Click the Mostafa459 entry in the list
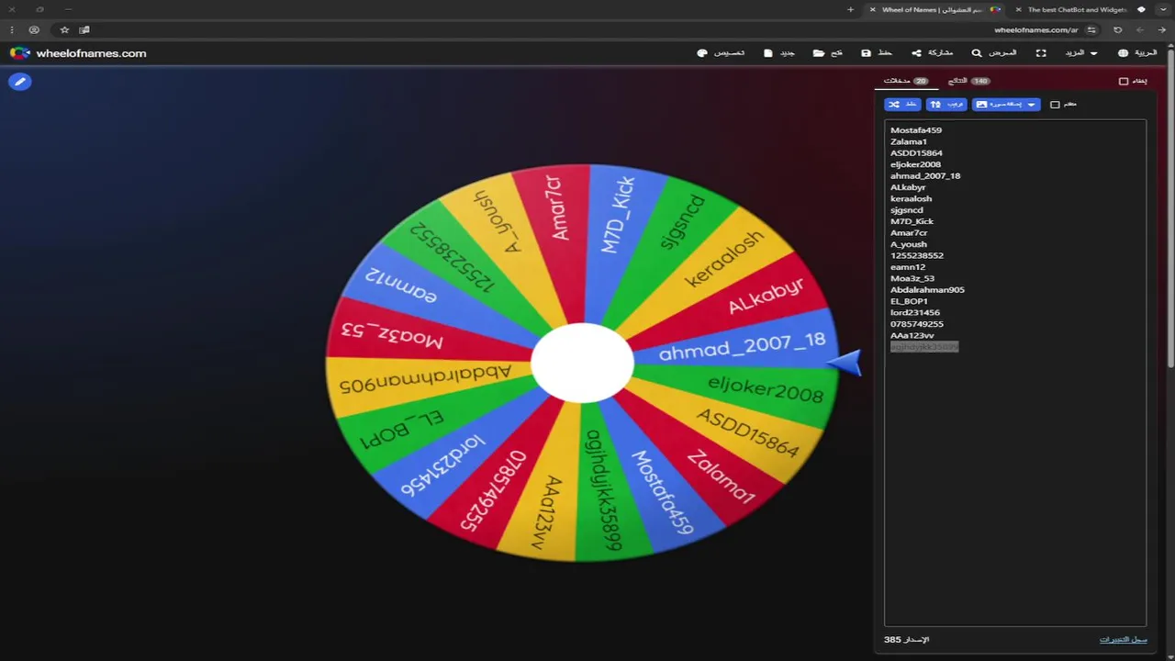 pos(916,130)
